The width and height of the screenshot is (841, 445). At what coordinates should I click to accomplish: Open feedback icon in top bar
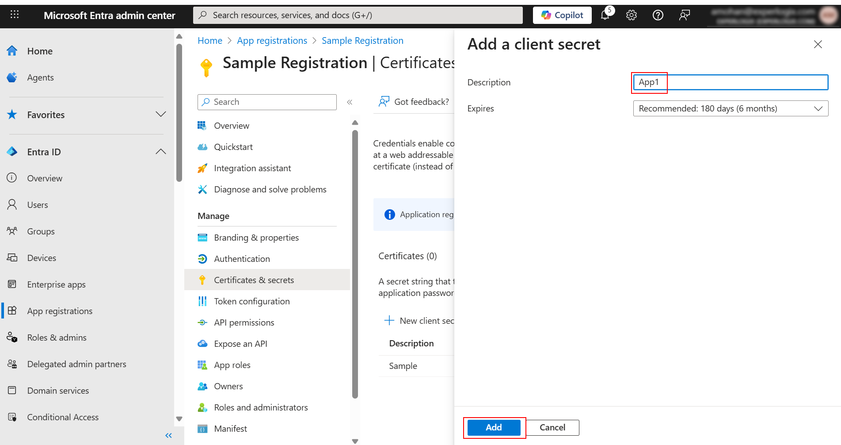[685, 15]
